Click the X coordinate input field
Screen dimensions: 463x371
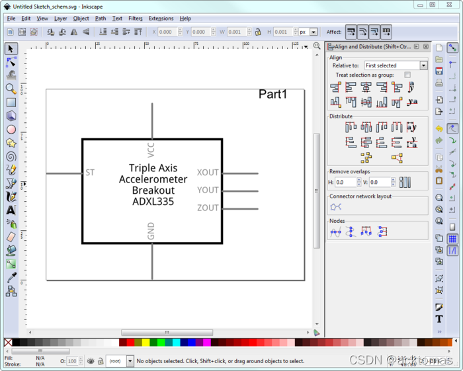167,32
